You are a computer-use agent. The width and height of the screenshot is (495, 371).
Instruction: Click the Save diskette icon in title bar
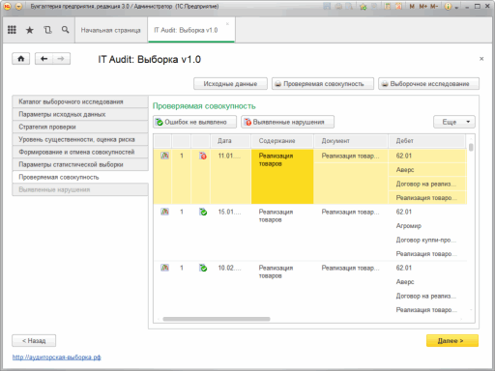tap(327, 6)
